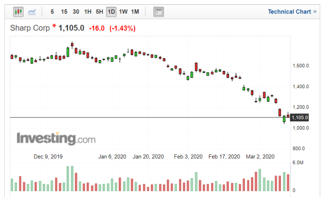Click the Jan 20, 2020 date label
Image resolution: width=326 pixels, height=197 pixels.
tap(148, 157)
